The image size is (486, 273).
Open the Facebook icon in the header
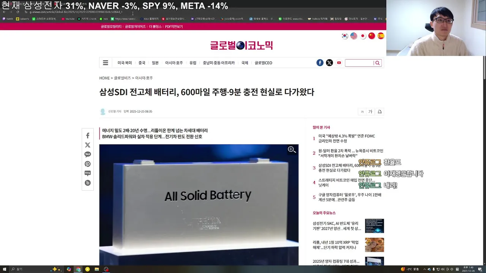tap(320, 63)
